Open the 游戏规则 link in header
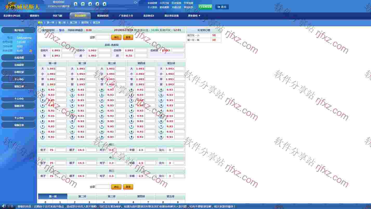Screen dimensions: 371x209 tap(164, 7)
